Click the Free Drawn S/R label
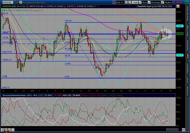Image resolution: width=190 pixels, height=133 pixels. (x=10, y=42)
